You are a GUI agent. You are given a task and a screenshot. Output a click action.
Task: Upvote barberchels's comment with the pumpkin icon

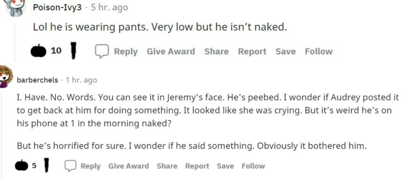[x=22, y=166]
